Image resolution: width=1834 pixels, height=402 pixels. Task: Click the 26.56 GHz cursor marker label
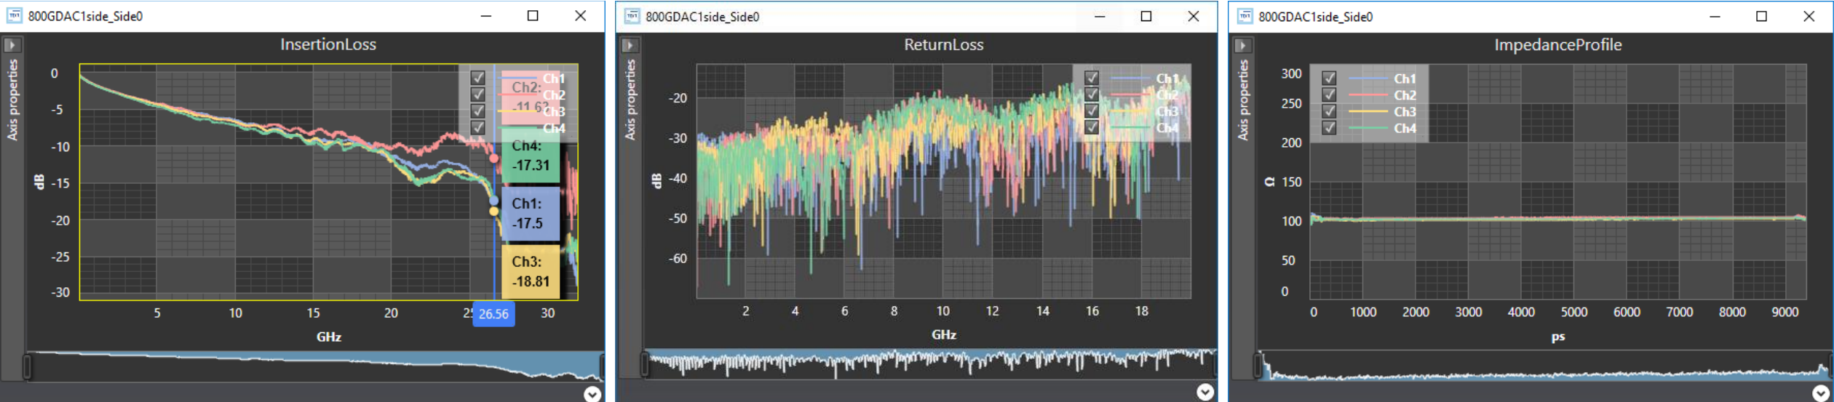pyautogui.click(x=493, y=314)
